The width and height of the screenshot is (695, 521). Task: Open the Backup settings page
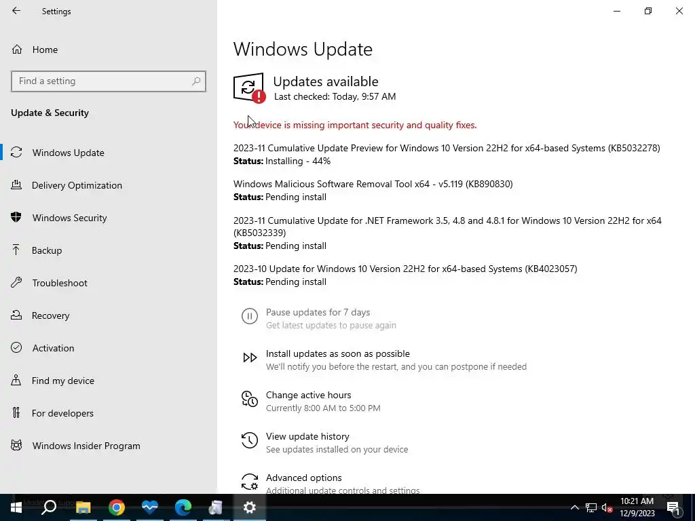click(47, 251)
